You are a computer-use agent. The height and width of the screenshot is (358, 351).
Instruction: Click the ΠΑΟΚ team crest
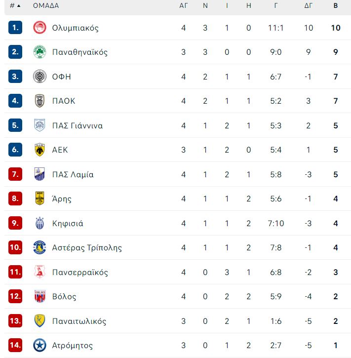(x=39, y=101)
